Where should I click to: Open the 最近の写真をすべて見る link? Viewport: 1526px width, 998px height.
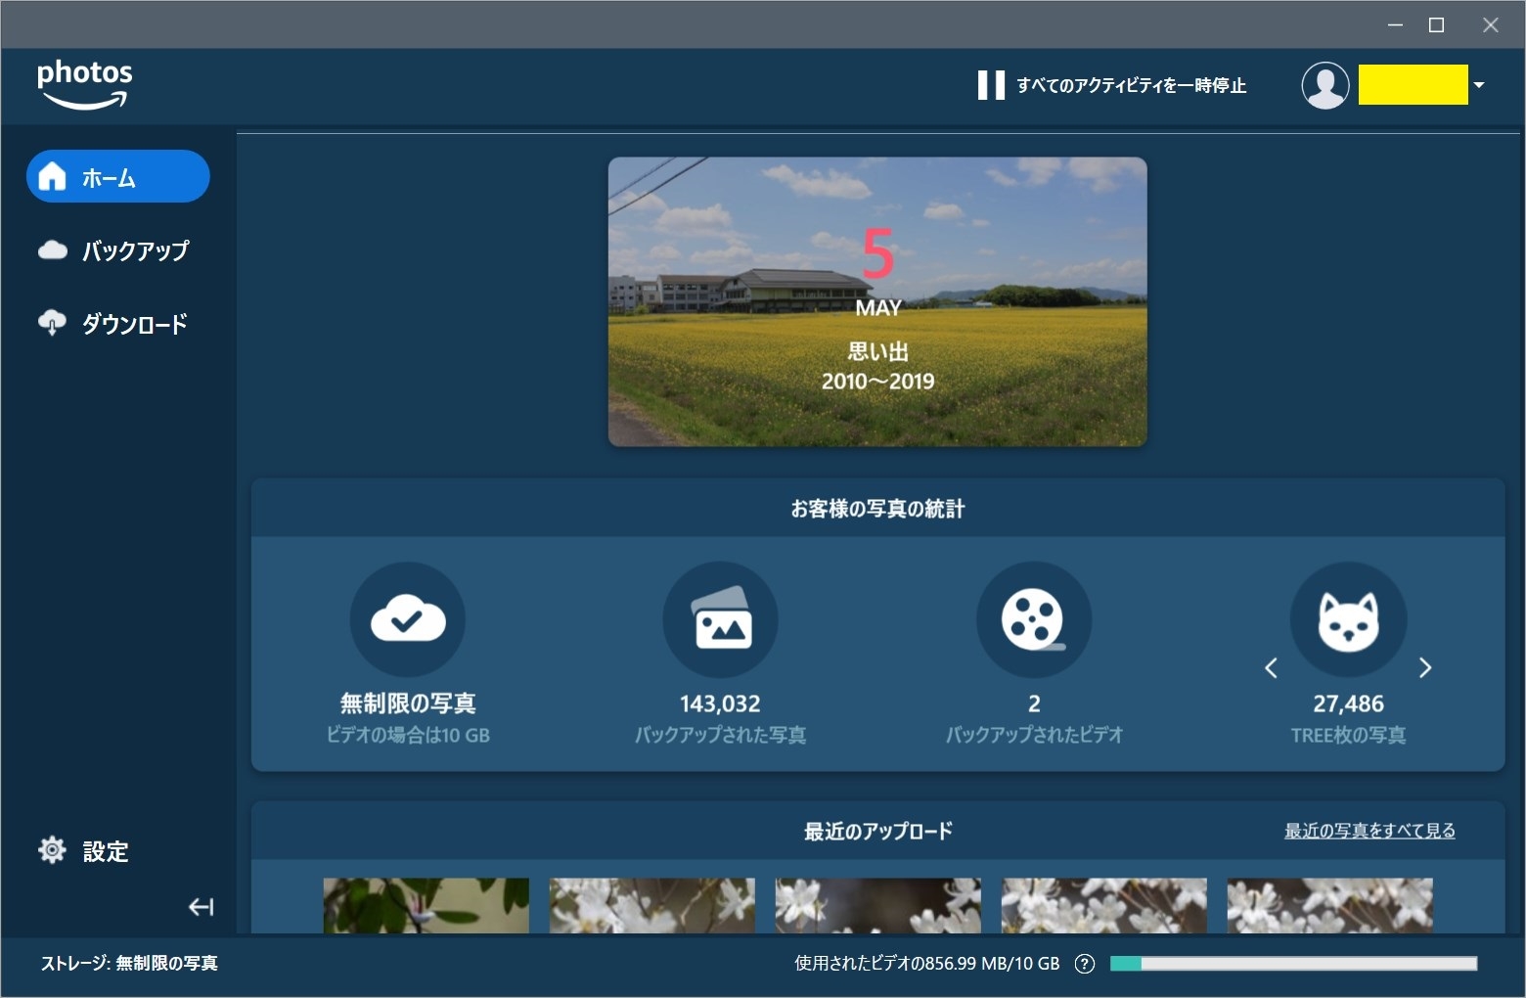tap(1369, 831)
